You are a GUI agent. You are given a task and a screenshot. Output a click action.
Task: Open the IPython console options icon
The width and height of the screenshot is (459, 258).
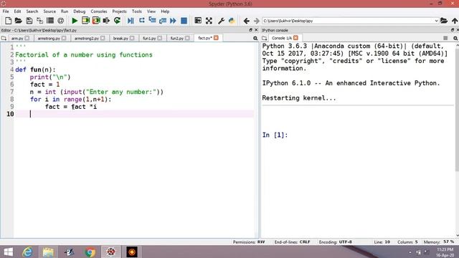coord(455,38)
